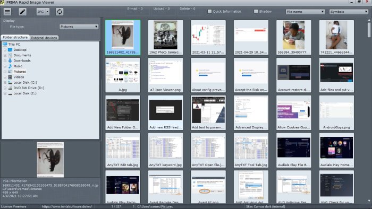
Task: Select the Music folder icon in the tree
Action: [10, 66]
